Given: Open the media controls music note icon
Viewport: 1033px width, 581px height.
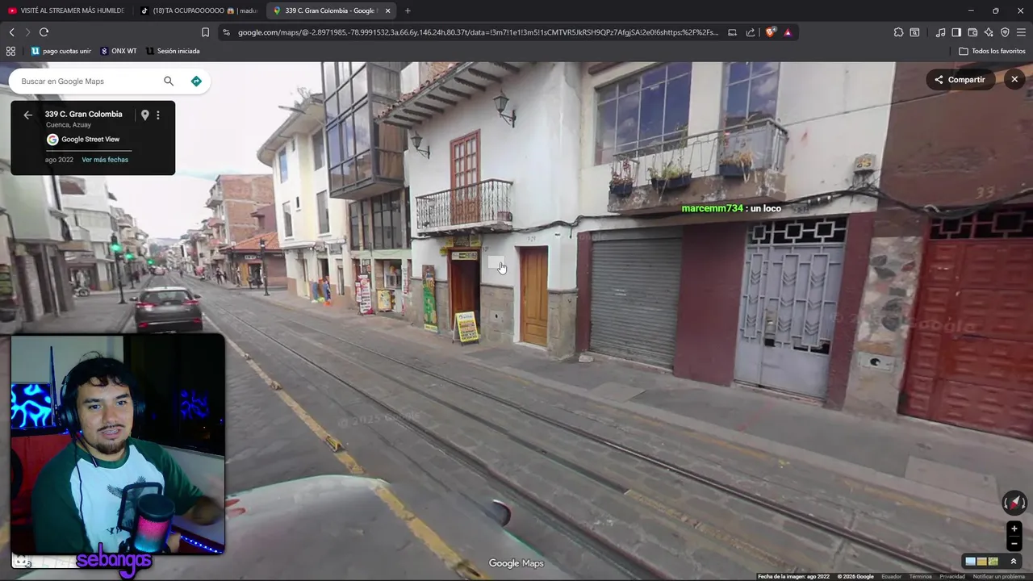Looking at the screenshot, I should [940, 32].
